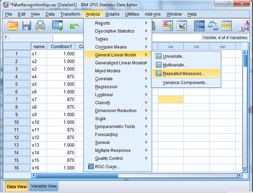Screen dimensions: 253x193
Task: Click the Multivariate GLM icon
Action: pyautogui.click(x=159, y=65)
